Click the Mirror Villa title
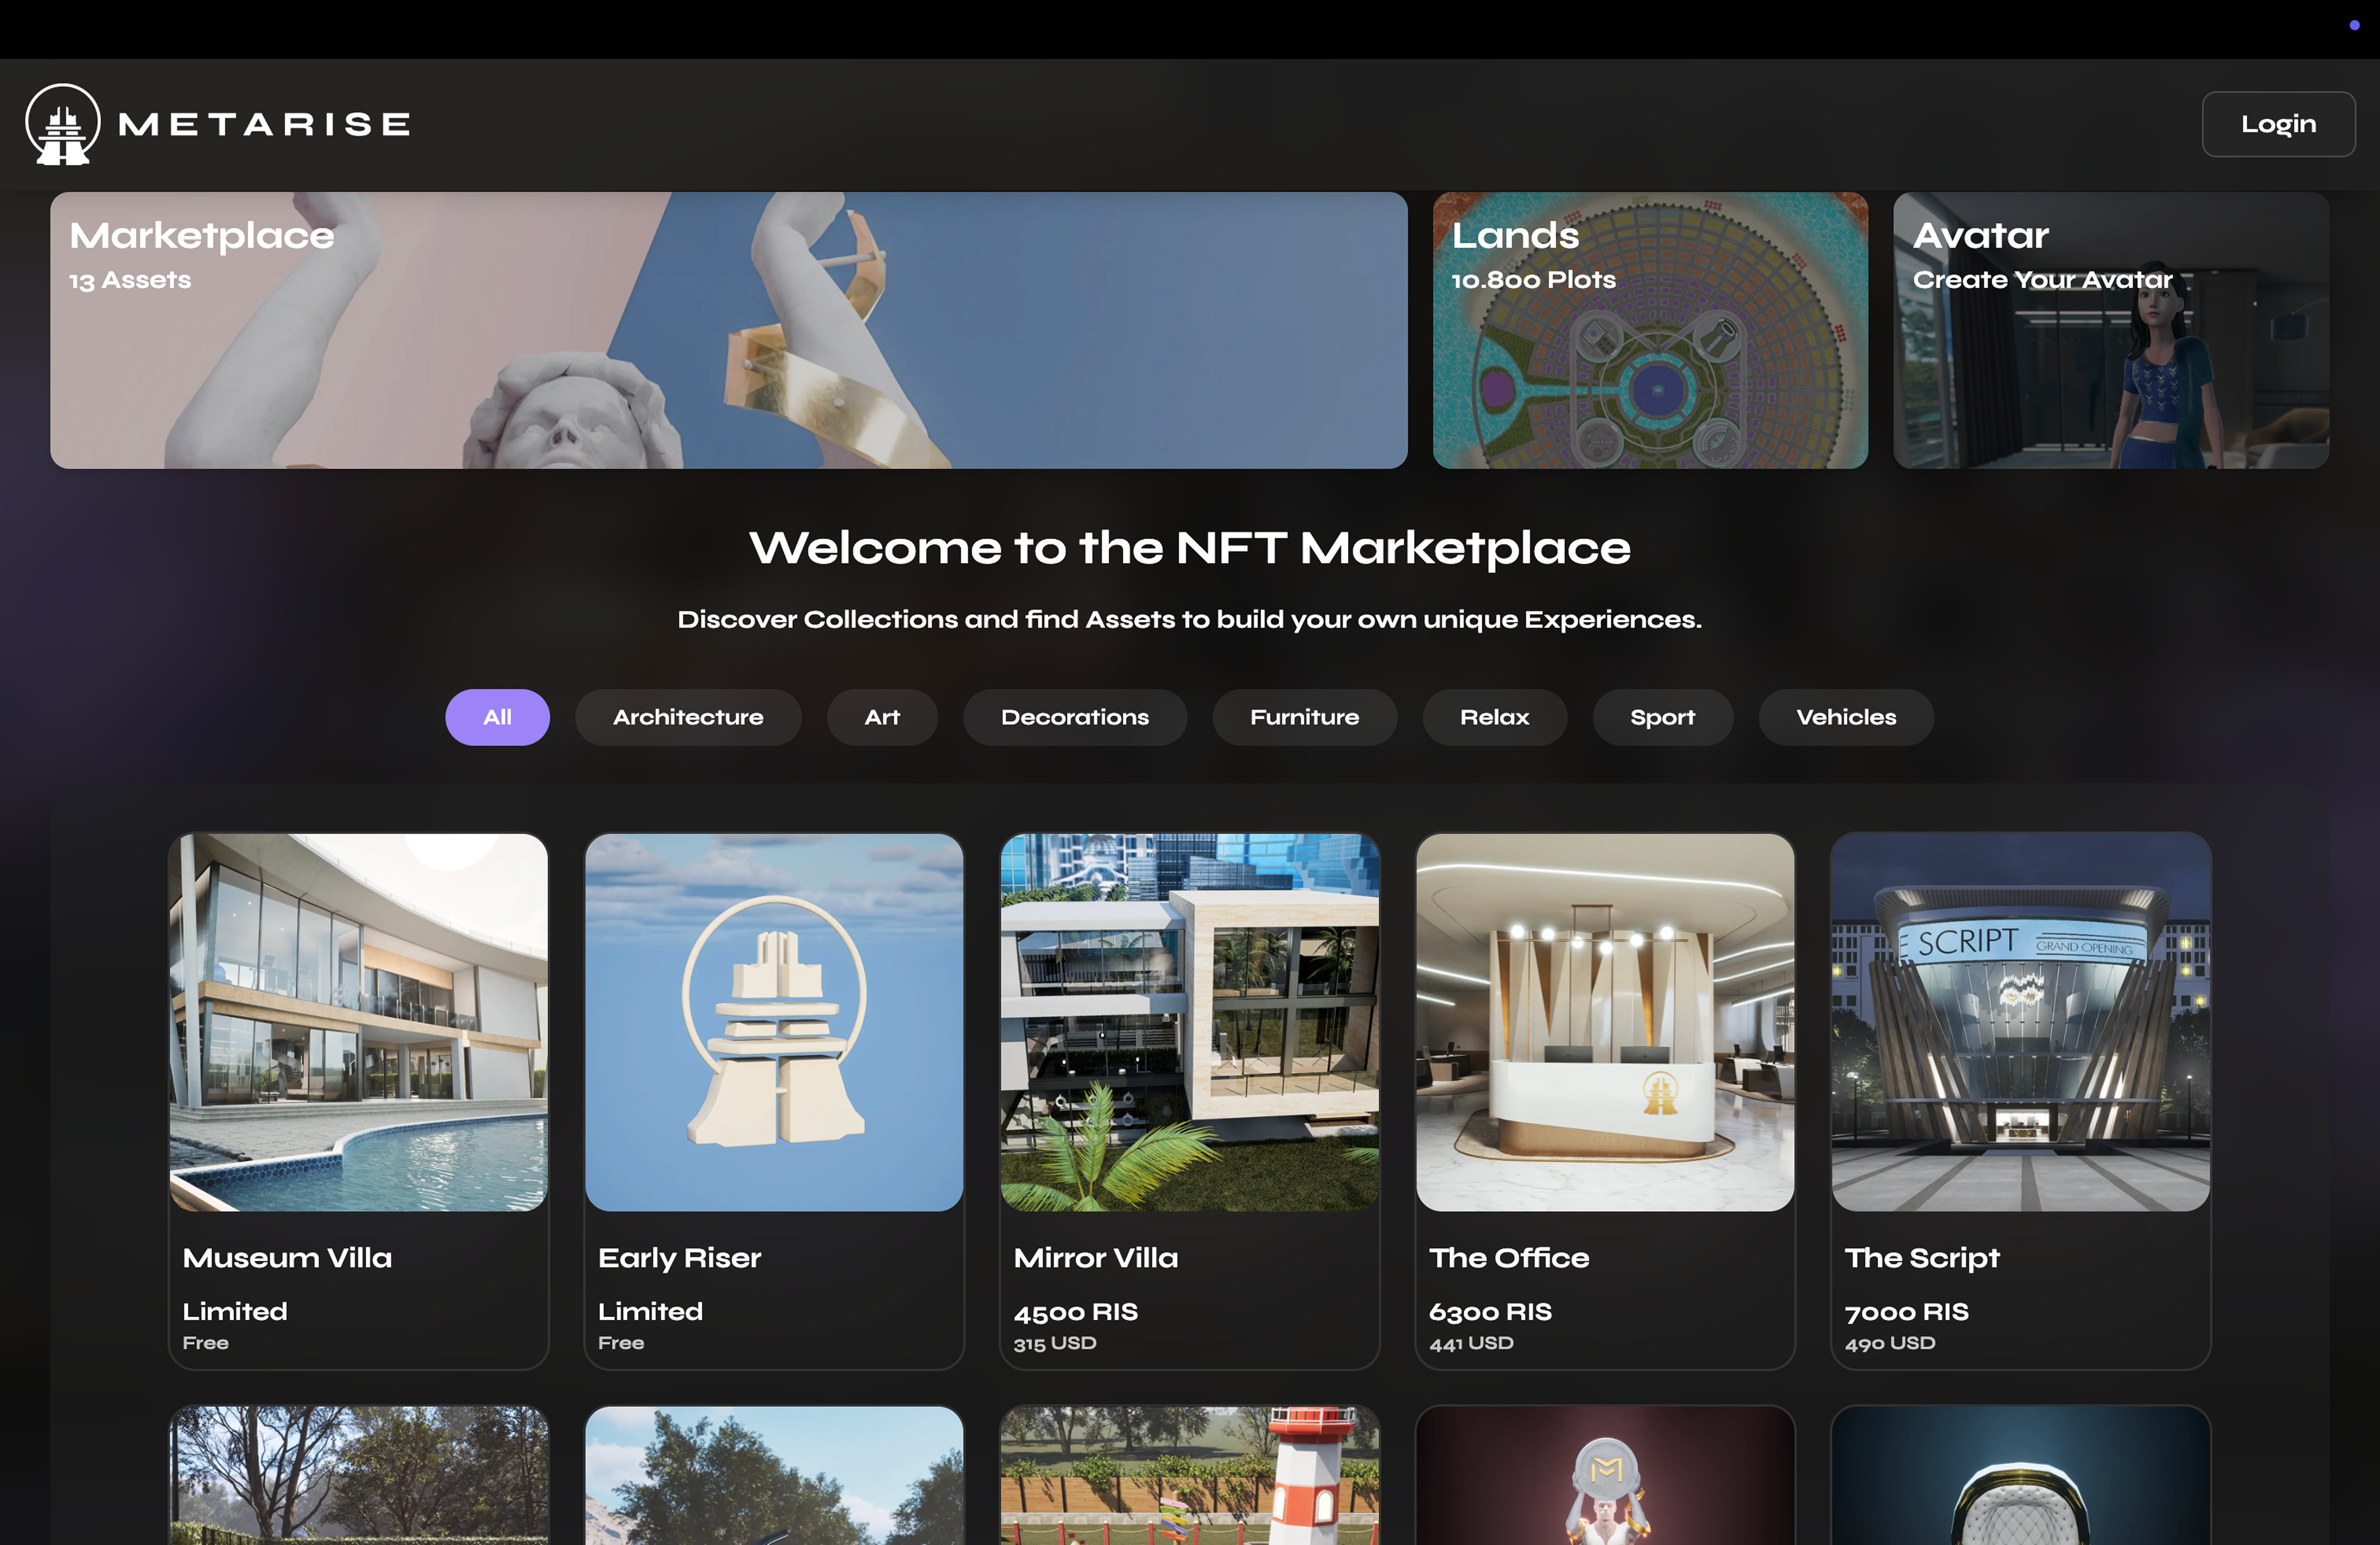Screen dimensions: 2380x1545 1096,1258
